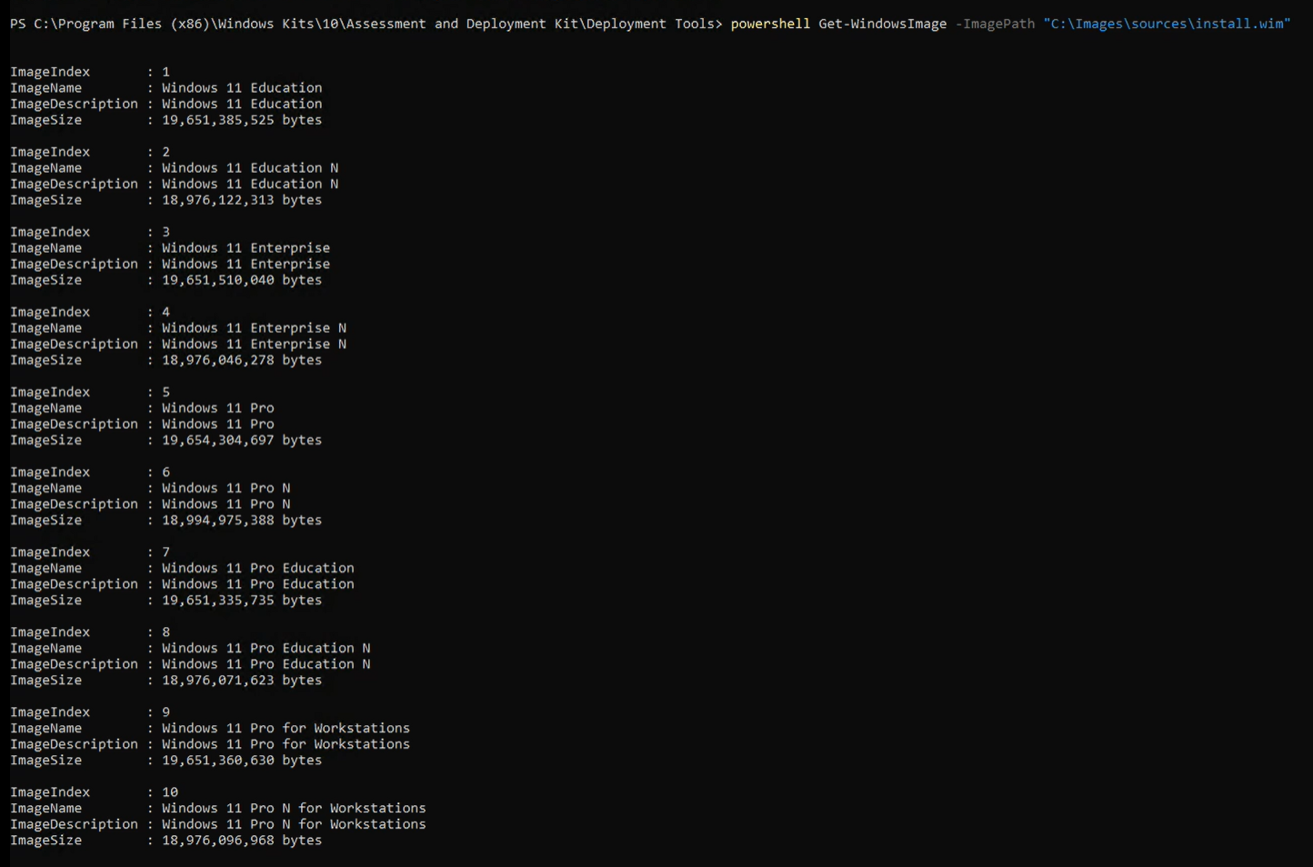Click the ImageName value Windows 11 Pro
Viewport: 1313px width, 867px height.
217,408
